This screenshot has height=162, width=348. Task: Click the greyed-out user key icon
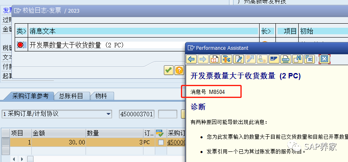(x=262, y=59)
